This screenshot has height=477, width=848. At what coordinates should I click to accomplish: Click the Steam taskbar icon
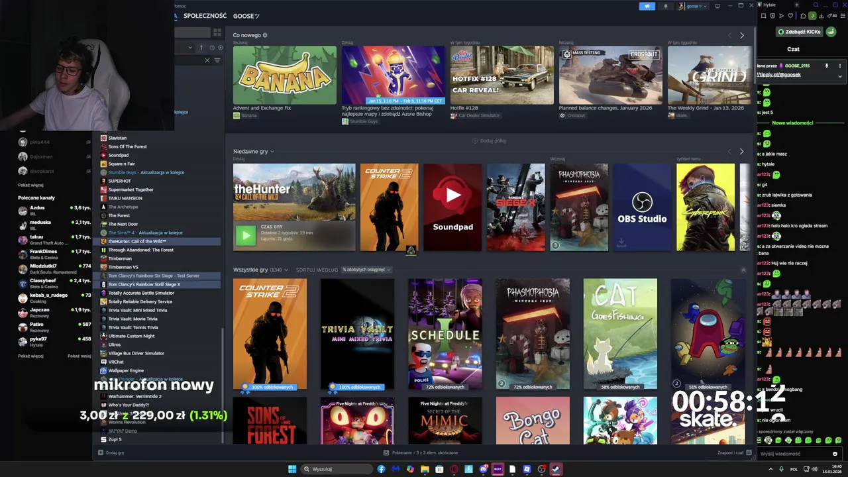pos(556,469)
